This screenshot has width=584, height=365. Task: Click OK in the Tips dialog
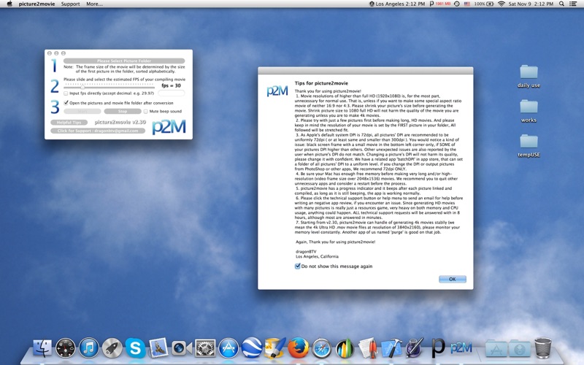point(452,279)
